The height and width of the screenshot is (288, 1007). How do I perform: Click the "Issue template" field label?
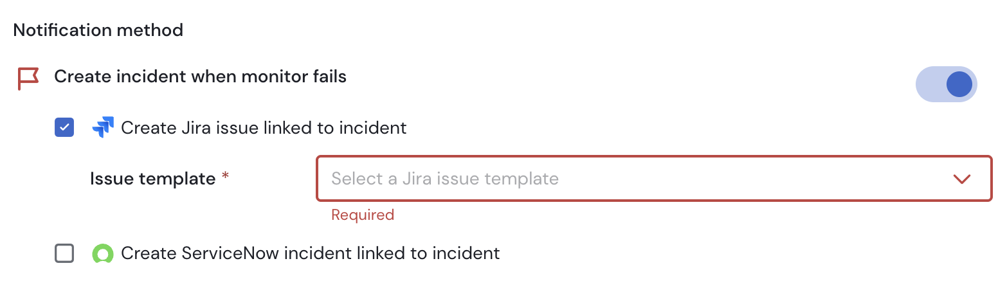tap(152, 178)
